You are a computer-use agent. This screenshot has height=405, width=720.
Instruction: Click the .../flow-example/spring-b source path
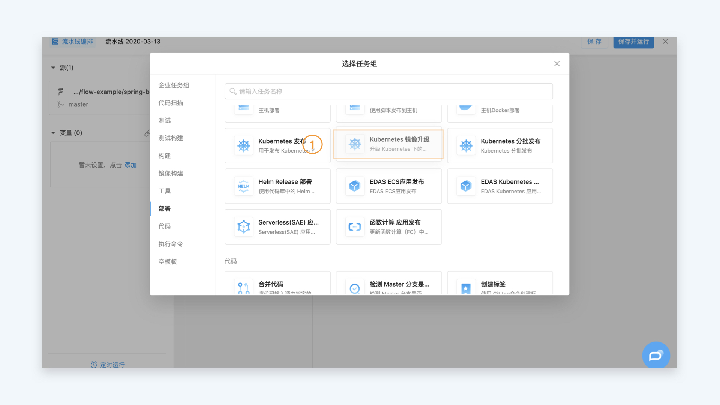[x=111, y=91]
